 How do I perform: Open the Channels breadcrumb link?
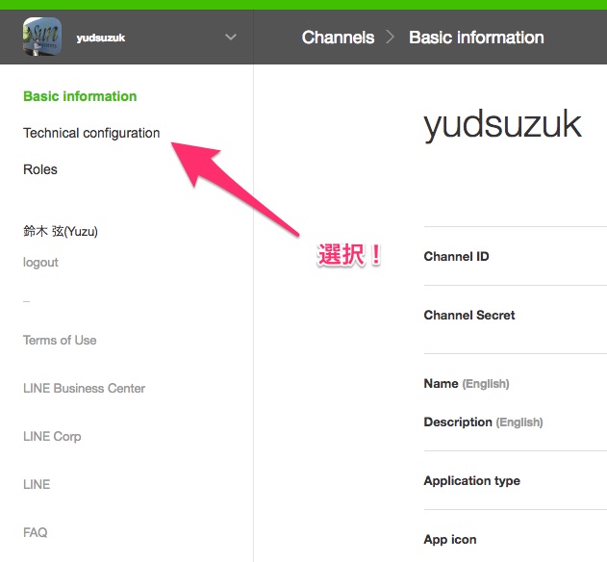338,38
